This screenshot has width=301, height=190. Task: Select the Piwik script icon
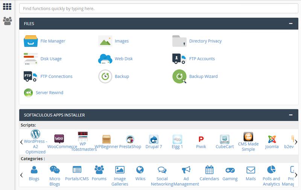[201, 139]
